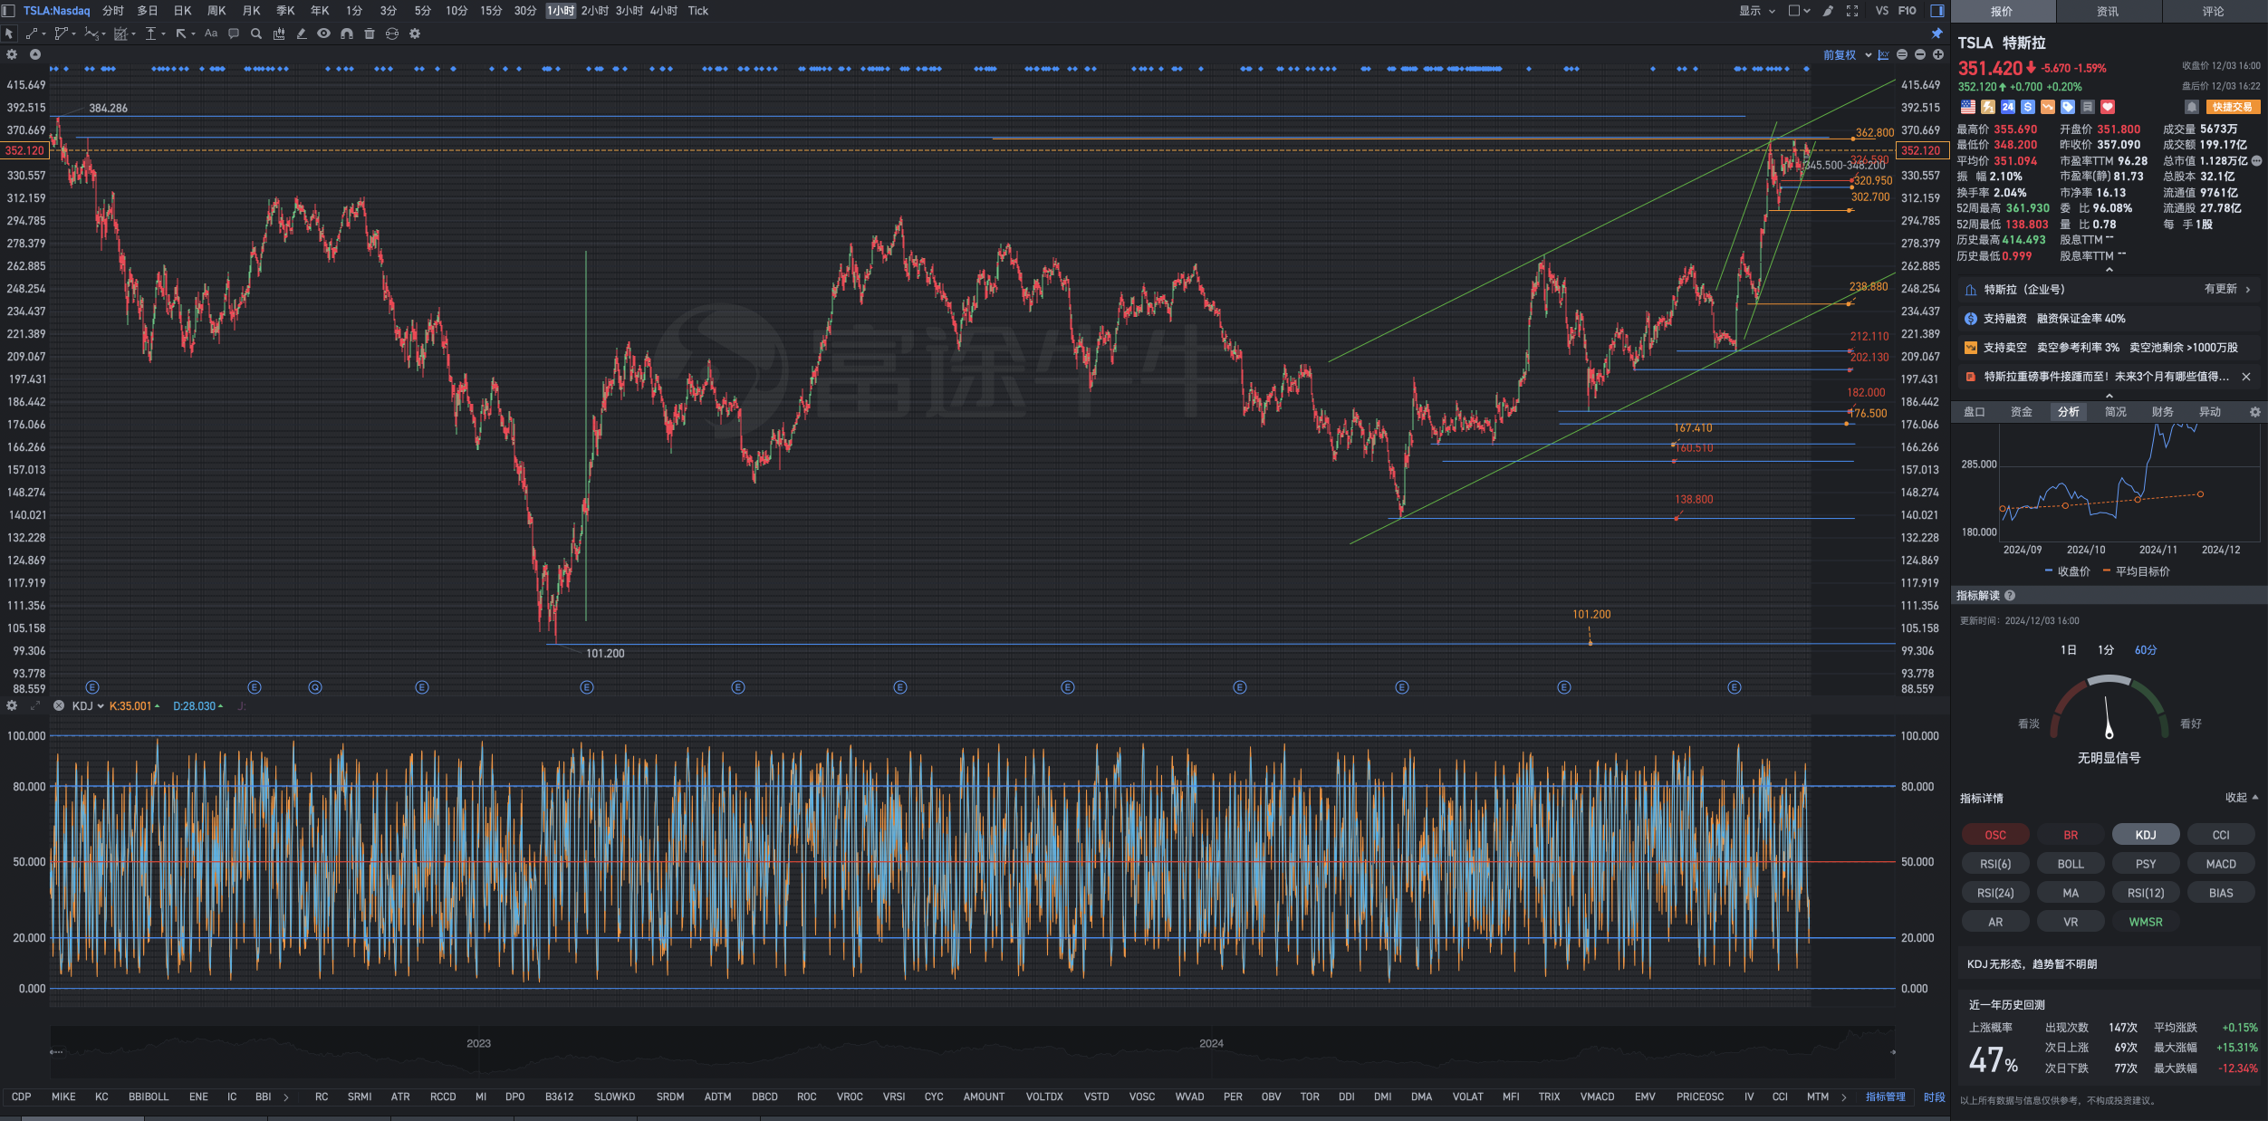Select the 1分 indicator period
Image resolution: width=2268 pixels, height=1121 pixels.
[x=2106, y=650]
